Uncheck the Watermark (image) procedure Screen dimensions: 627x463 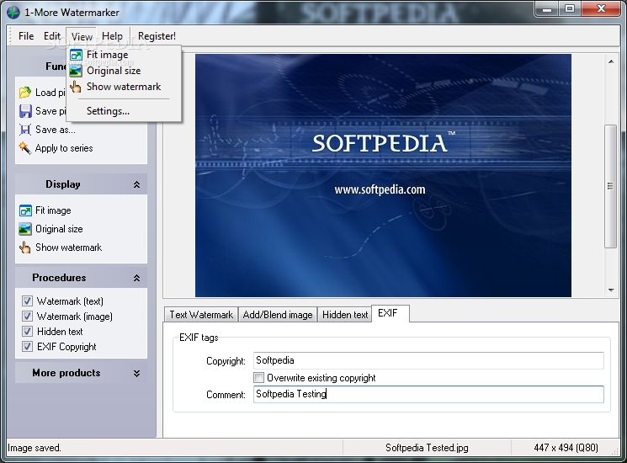pyautogui.click(x=27, y=316)
